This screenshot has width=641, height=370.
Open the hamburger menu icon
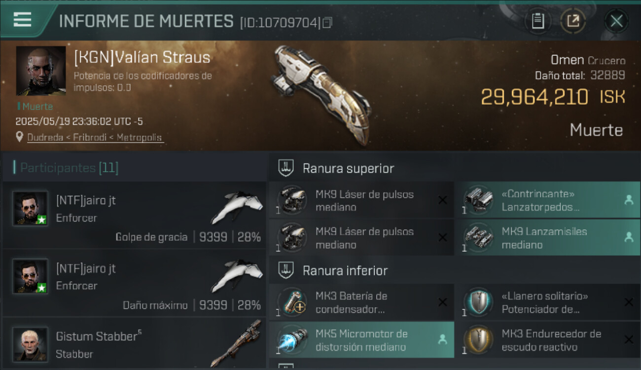pos(22,19)
